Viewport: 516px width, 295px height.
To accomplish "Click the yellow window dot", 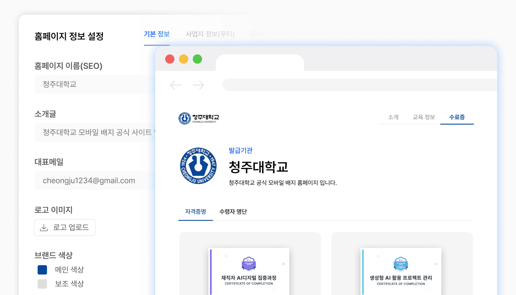I will click(184, 59).
